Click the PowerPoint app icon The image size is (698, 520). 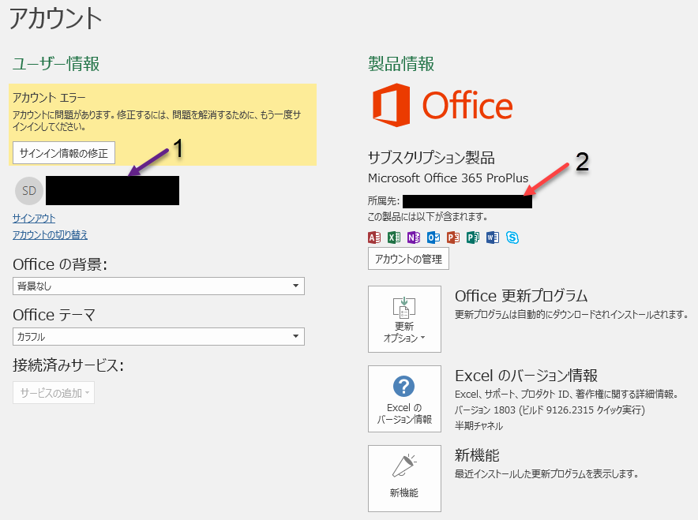453,238
